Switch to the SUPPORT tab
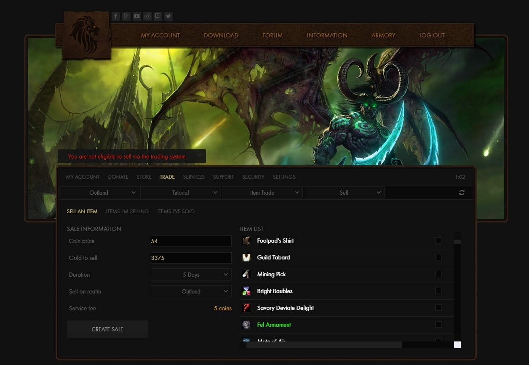 coord(224,177)
